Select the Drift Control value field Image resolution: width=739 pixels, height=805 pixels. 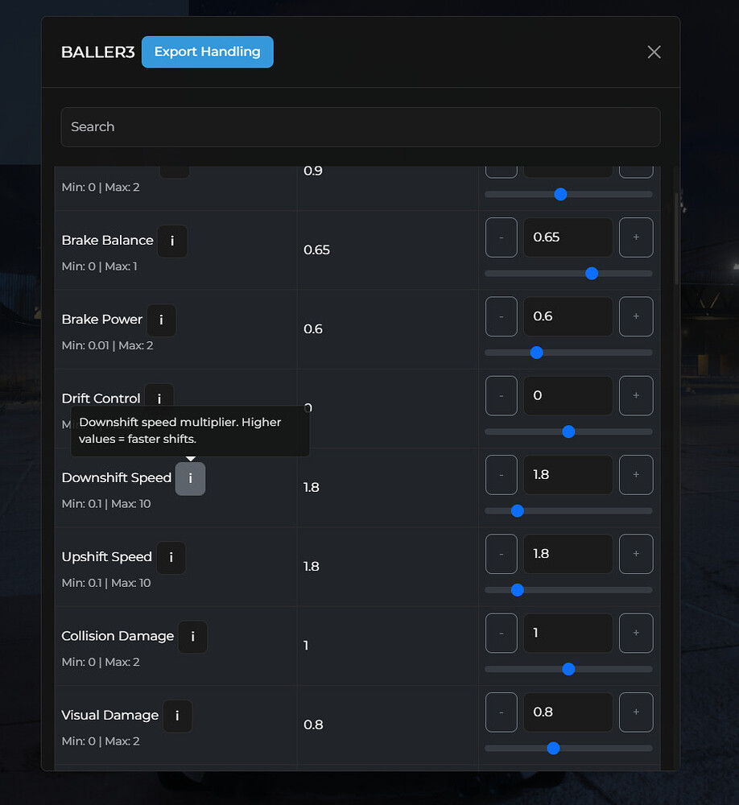pos(568,395)
